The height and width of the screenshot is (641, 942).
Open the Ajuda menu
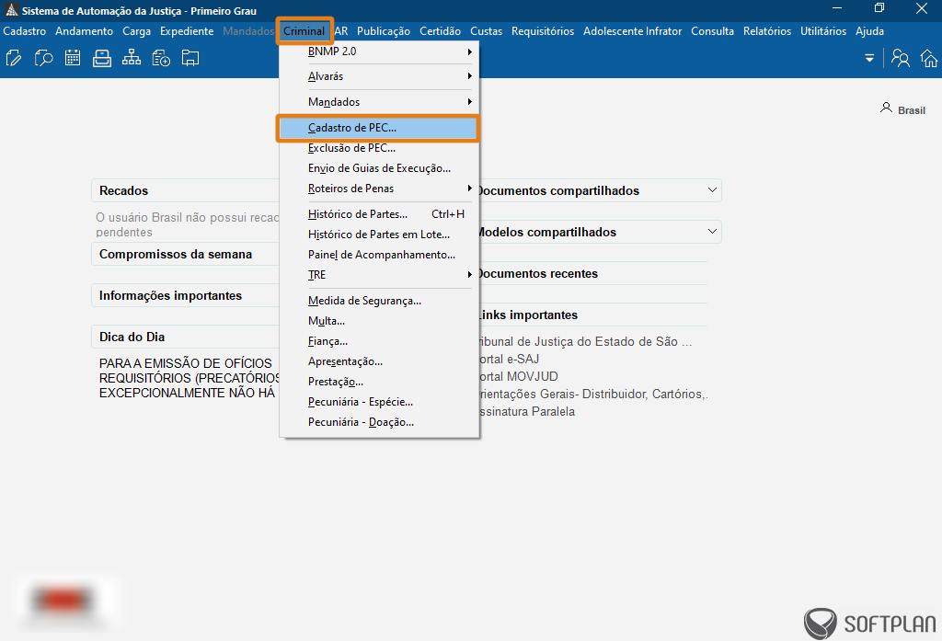click(869, 31)
